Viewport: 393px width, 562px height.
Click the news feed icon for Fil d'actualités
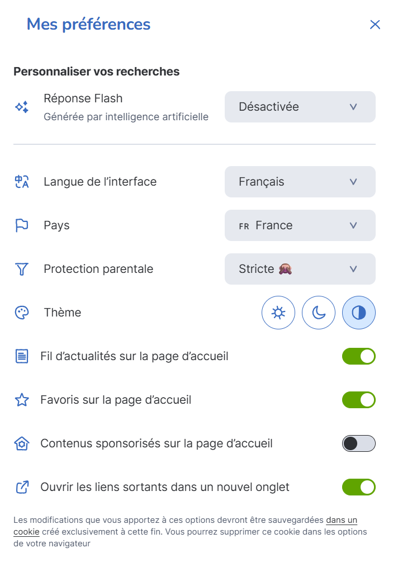[x=22, y=356]
